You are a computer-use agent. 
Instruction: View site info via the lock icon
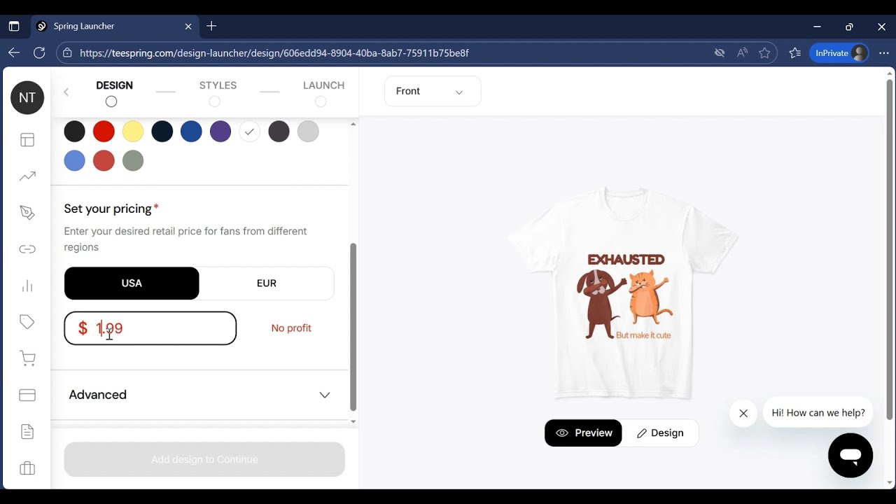[67, 53]
